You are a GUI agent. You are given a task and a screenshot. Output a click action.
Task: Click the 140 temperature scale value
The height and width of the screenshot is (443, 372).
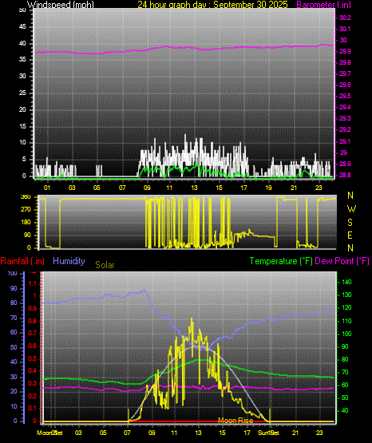click(x=346, y=282)
